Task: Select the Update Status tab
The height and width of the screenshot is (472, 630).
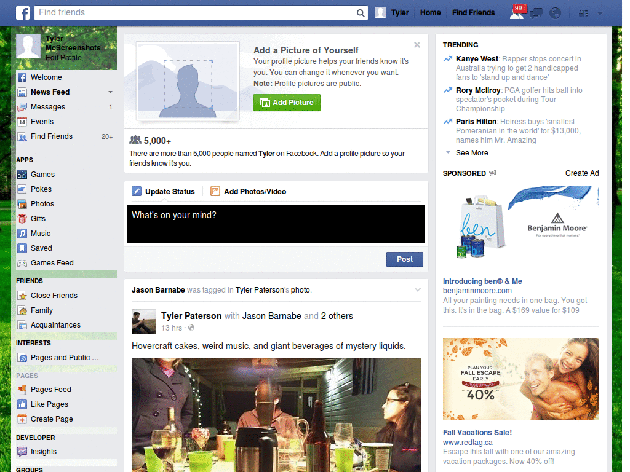Action: tap(163, 192)
